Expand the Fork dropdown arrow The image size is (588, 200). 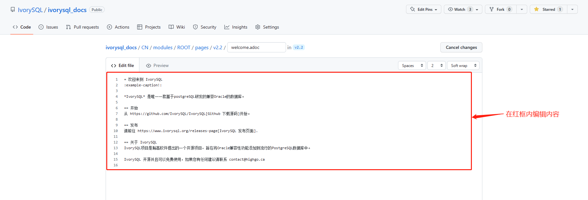[522, 10]
